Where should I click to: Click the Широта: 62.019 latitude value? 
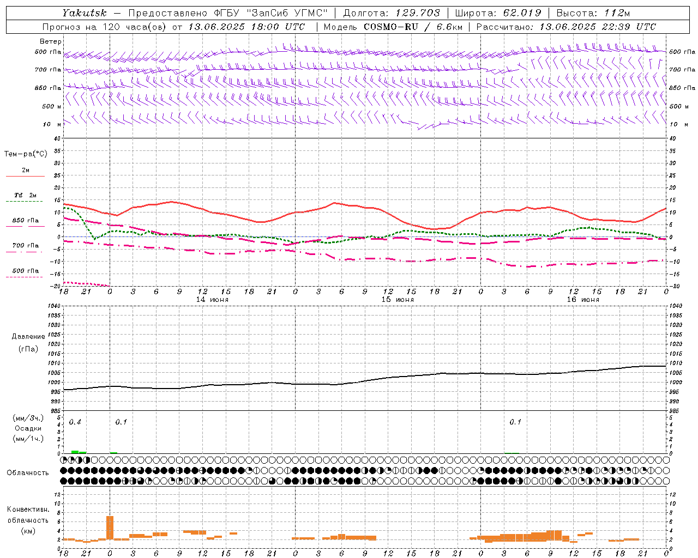(498, 13)
